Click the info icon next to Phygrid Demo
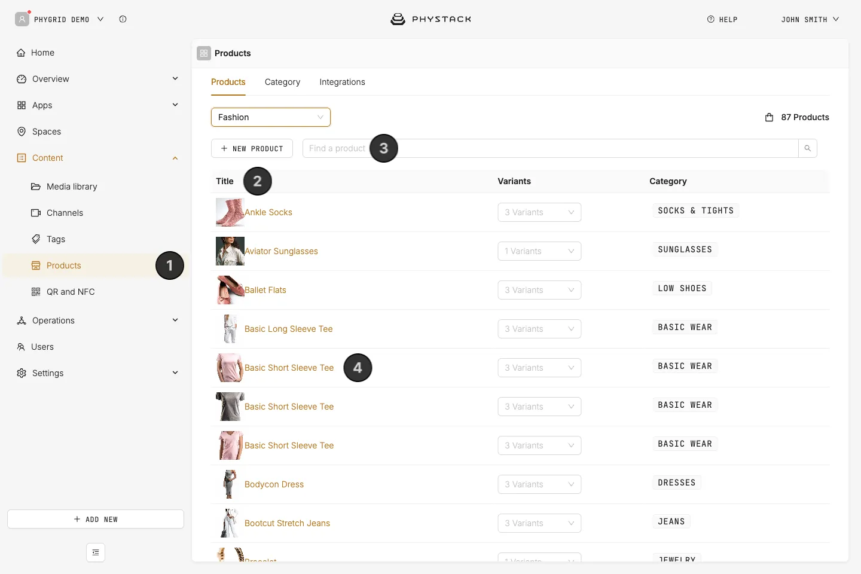The height and width of the screenshot is (574, 861). (123, 19)
